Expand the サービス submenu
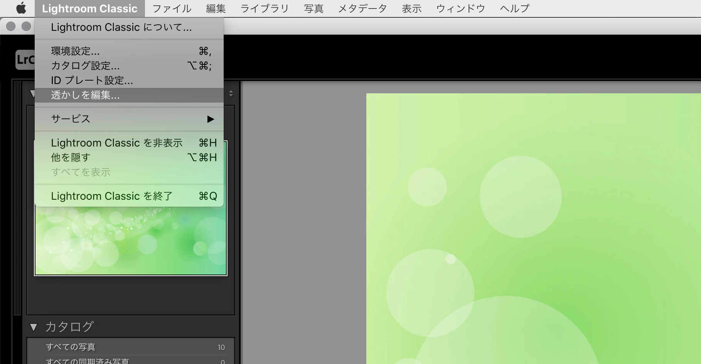 [129, 119]
